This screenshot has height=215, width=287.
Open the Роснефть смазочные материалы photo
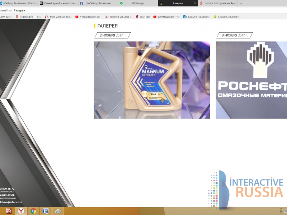[251, 80]
